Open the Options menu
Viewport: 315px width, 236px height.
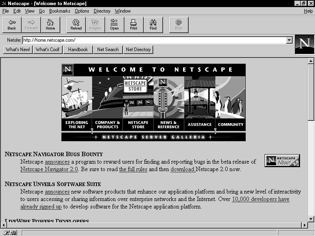click(x=82, y=11)
